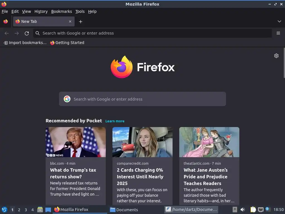Open the 0% interest cards thumbnail
Viewport: 285px width, 214px height.
142,142
